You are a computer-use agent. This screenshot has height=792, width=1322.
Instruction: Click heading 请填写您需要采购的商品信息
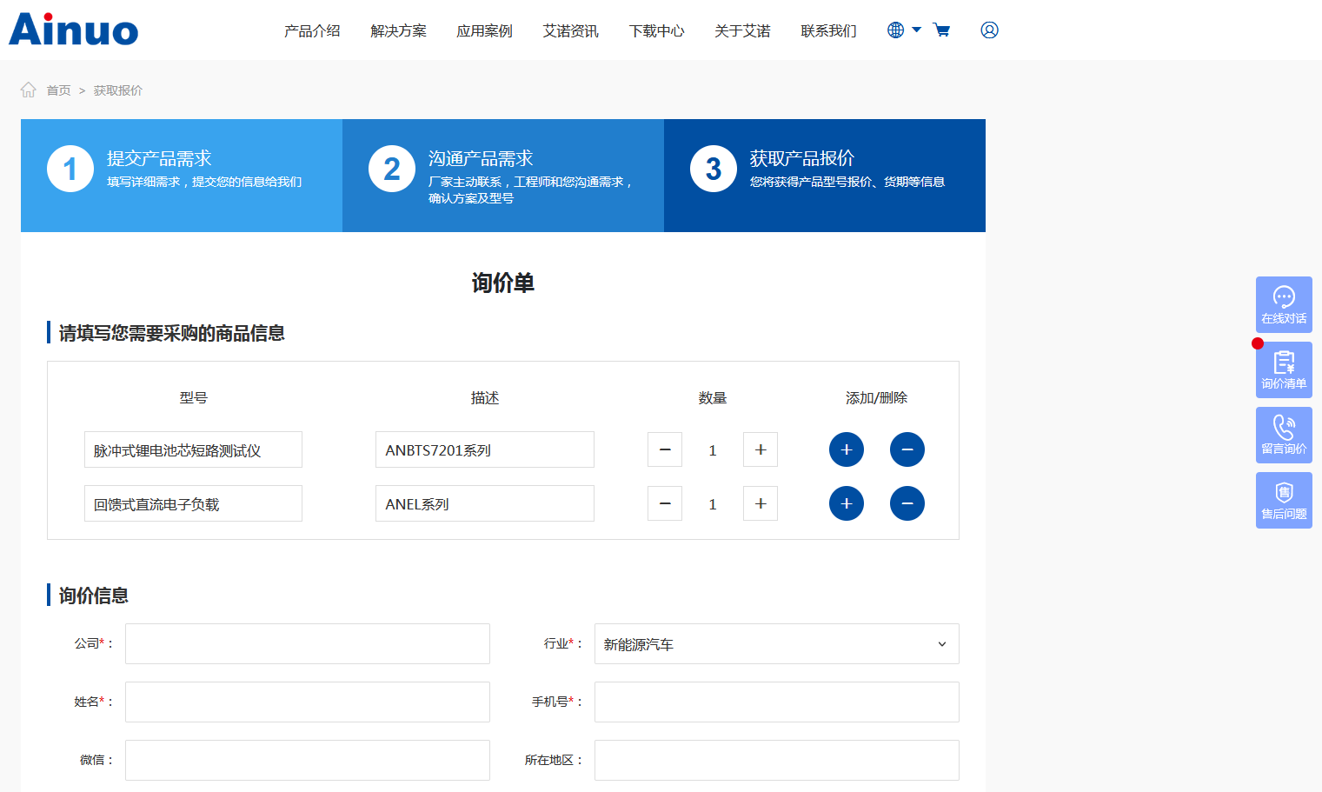[172, 333]
